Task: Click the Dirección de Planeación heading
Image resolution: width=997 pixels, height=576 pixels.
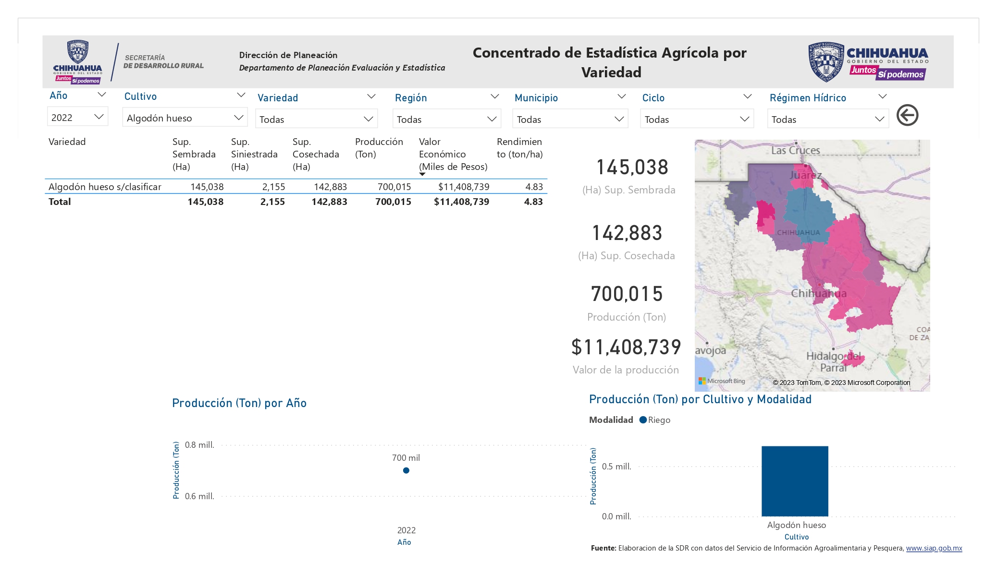Action: [288, 55]
